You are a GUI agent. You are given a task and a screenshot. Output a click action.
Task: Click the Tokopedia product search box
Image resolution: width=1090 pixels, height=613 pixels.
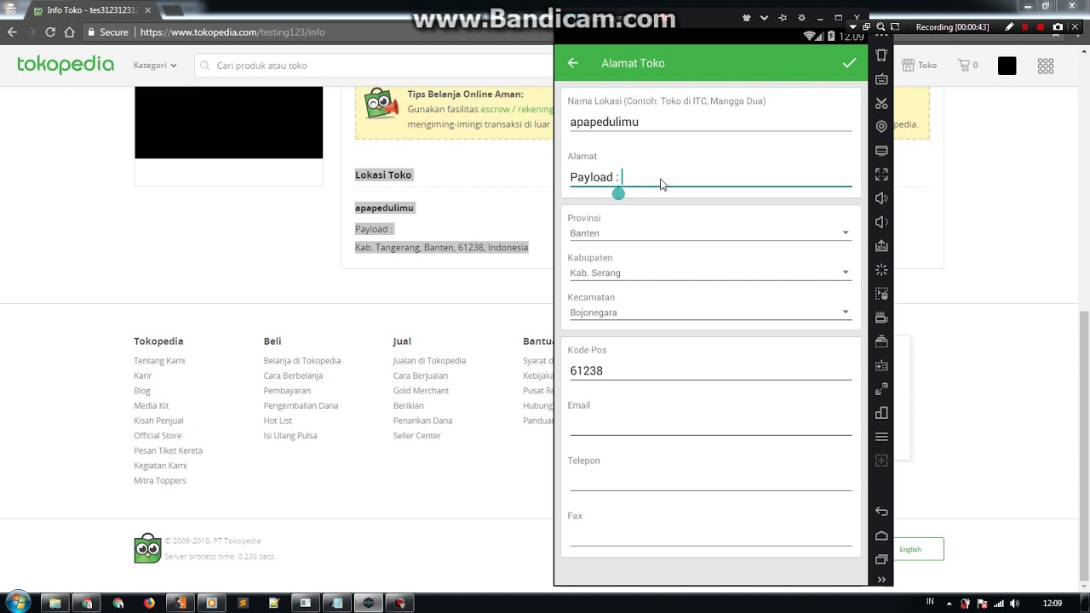click(375, 66)
